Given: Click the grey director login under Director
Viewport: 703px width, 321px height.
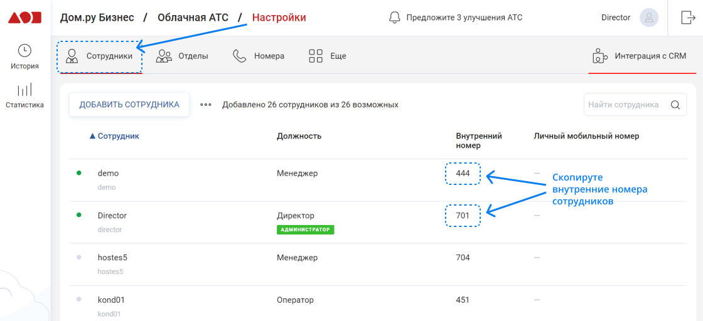Looking at the screenshot, I should click(110, 229).
